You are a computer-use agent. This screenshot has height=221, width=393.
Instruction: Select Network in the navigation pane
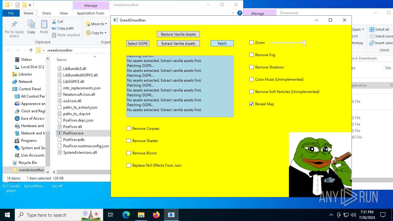point(22,81)
